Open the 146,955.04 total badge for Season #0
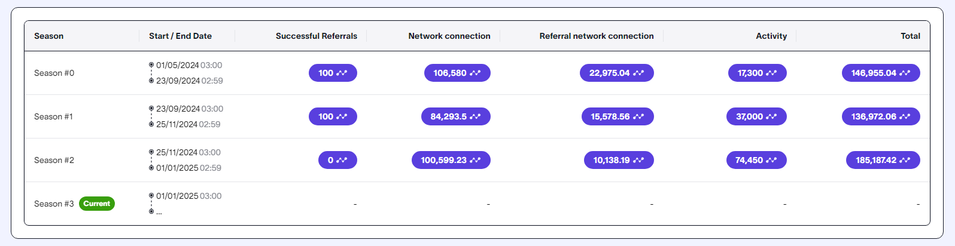 click(x=880, y=73)
